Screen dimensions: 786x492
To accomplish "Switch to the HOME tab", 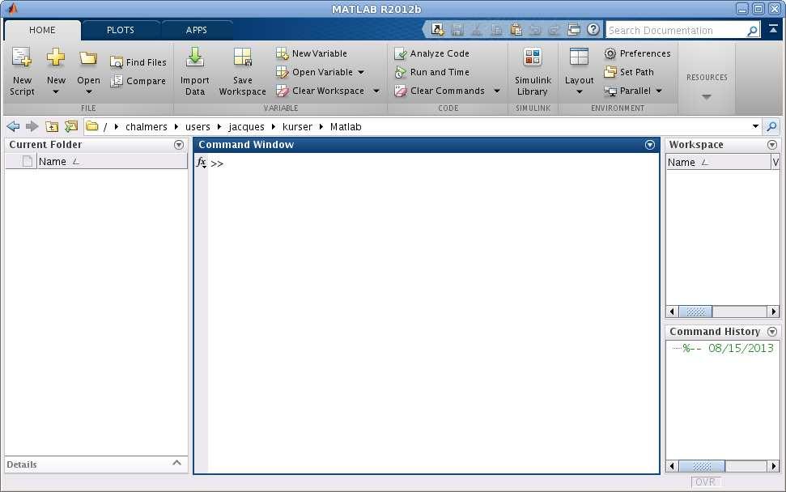I will (x=42, y=30).
